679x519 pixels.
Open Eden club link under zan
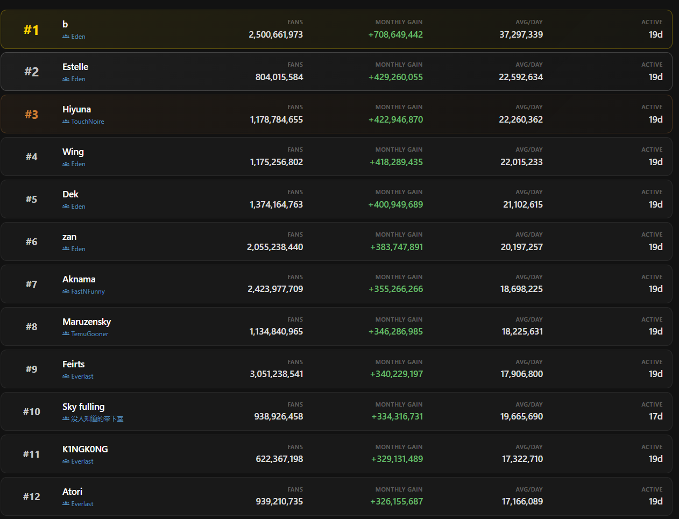tap(78, 249)
